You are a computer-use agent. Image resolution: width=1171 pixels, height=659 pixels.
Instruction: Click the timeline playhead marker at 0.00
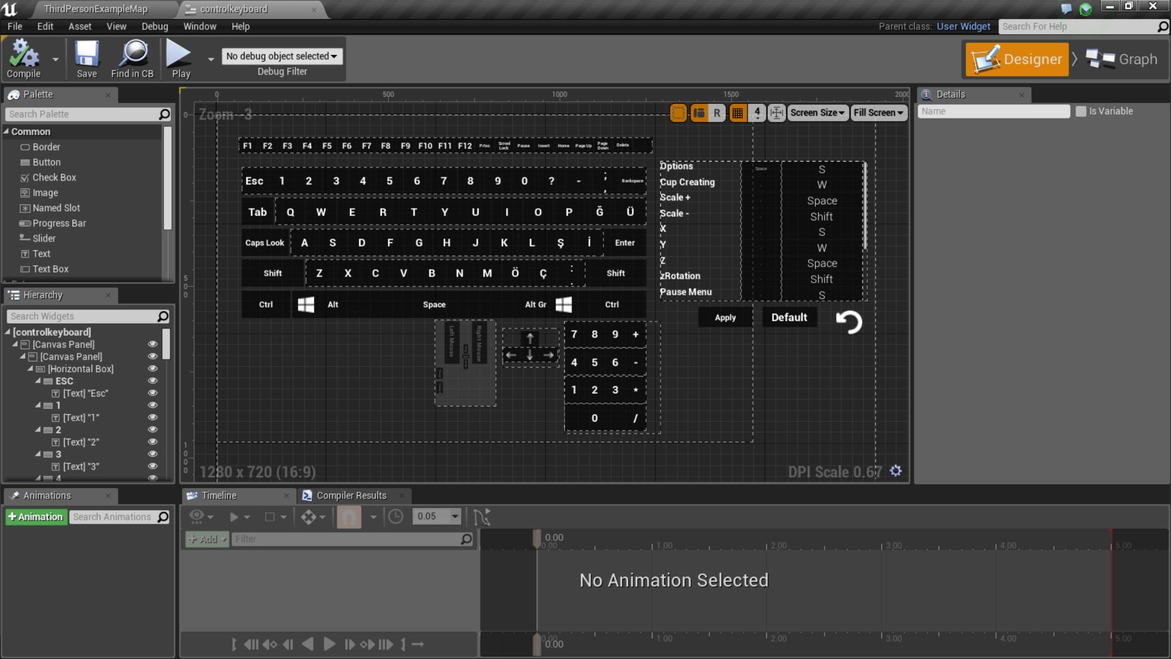point(537,538)
